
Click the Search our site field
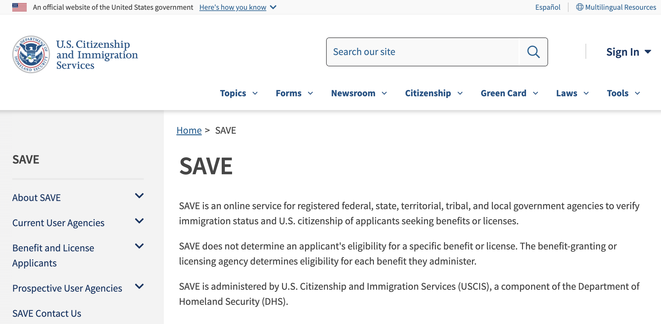[423, 52]
